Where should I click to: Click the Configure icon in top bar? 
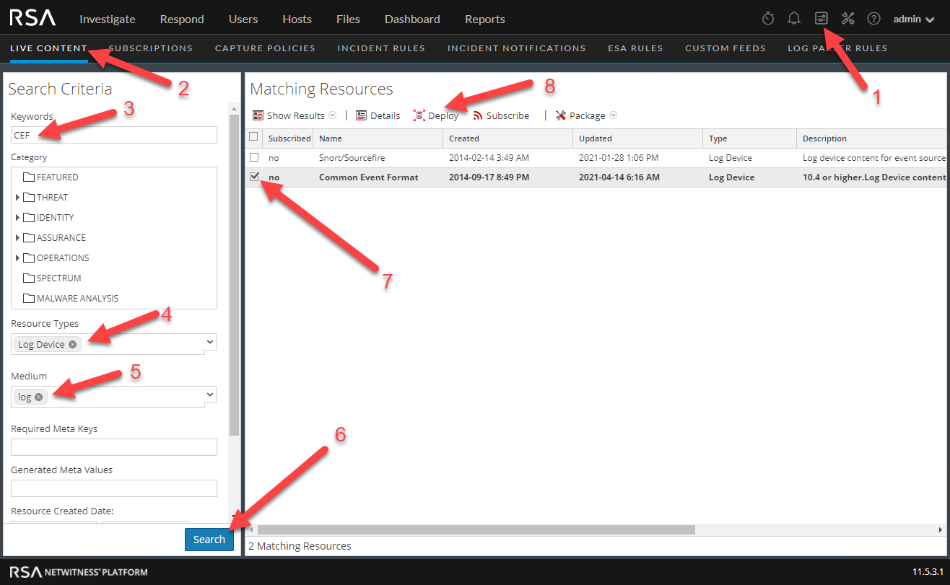[821, 19]
